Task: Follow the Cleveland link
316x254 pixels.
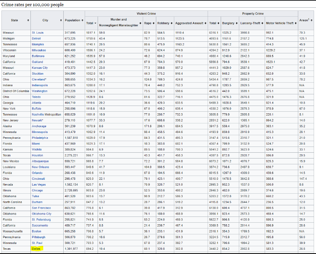Action: [x=39, y=80]
